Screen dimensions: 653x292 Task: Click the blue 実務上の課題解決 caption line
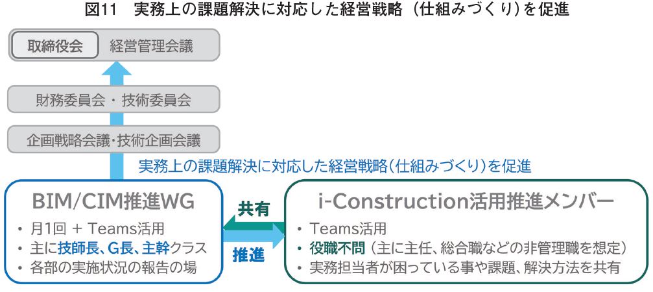tap(335, 167)
